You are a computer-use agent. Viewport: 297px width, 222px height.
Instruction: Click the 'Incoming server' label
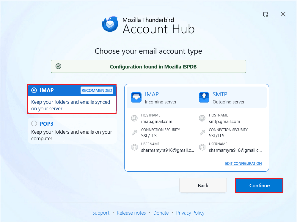click(161, 102)
